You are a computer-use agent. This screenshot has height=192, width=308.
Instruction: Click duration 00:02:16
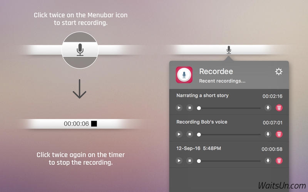(x=273, y=96)
